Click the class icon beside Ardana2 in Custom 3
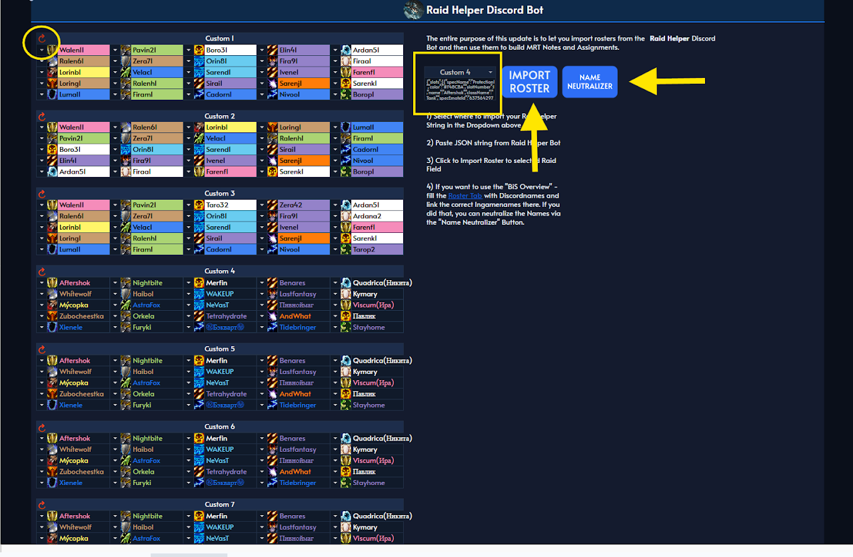853x557 pixels. click(346, 216)
